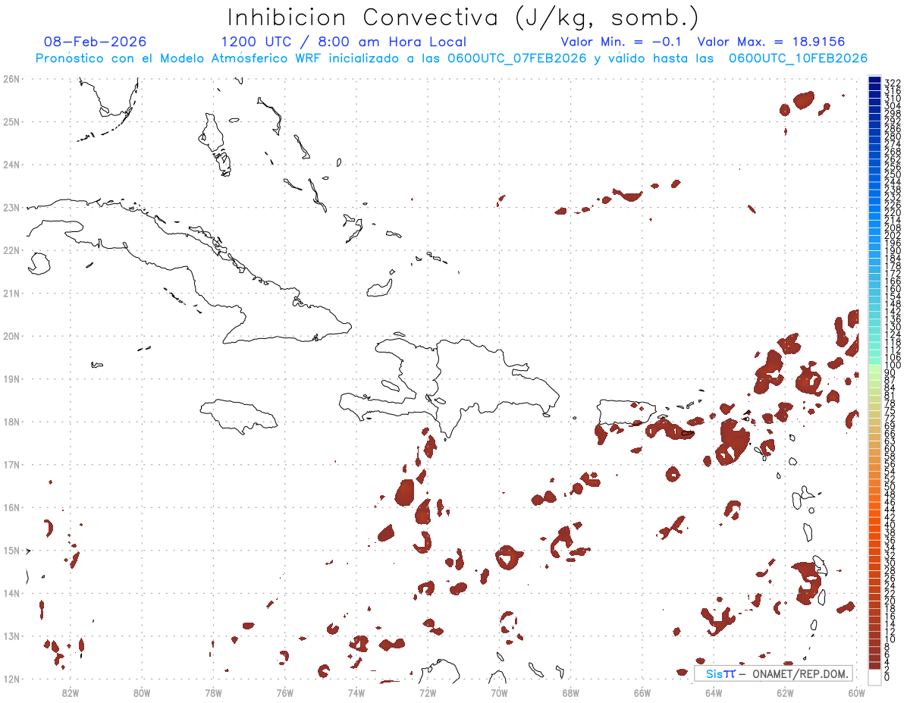Click the '66W' longitude label
The image size is (910, 703).
tap(642, 692)
